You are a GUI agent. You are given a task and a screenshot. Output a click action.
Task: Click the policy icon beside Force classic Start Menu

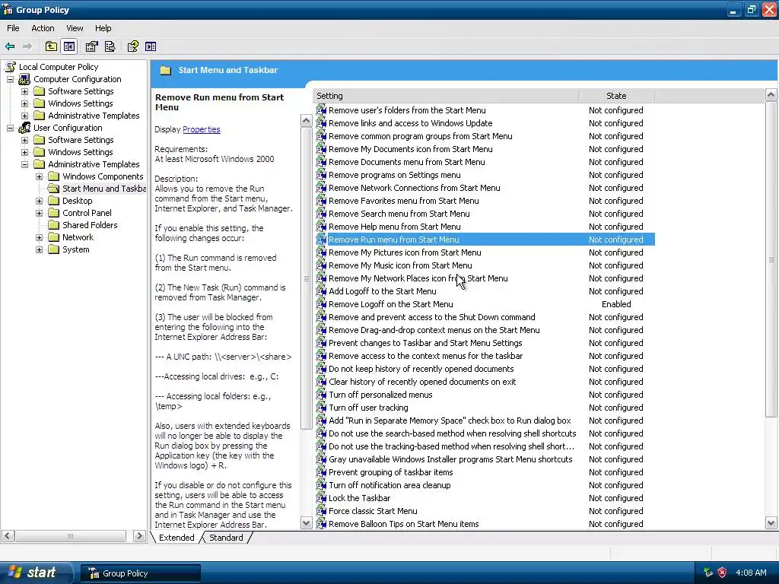tap(321, 511)
